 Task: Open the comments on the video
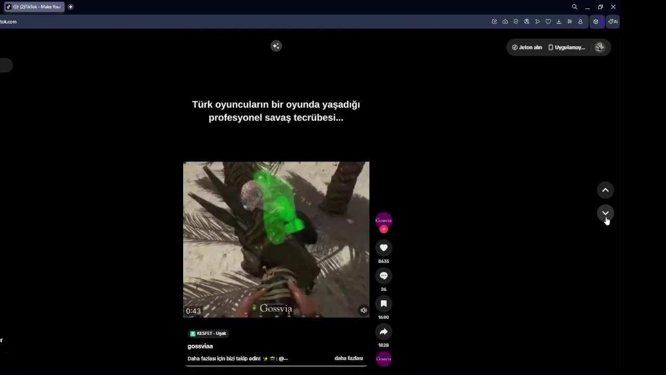coord(383,276)
